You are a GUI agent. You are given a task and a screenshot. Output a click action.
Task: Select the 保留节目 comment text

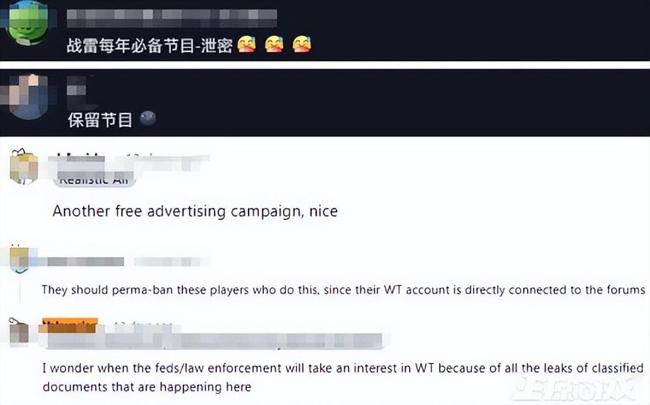[100, 120]
